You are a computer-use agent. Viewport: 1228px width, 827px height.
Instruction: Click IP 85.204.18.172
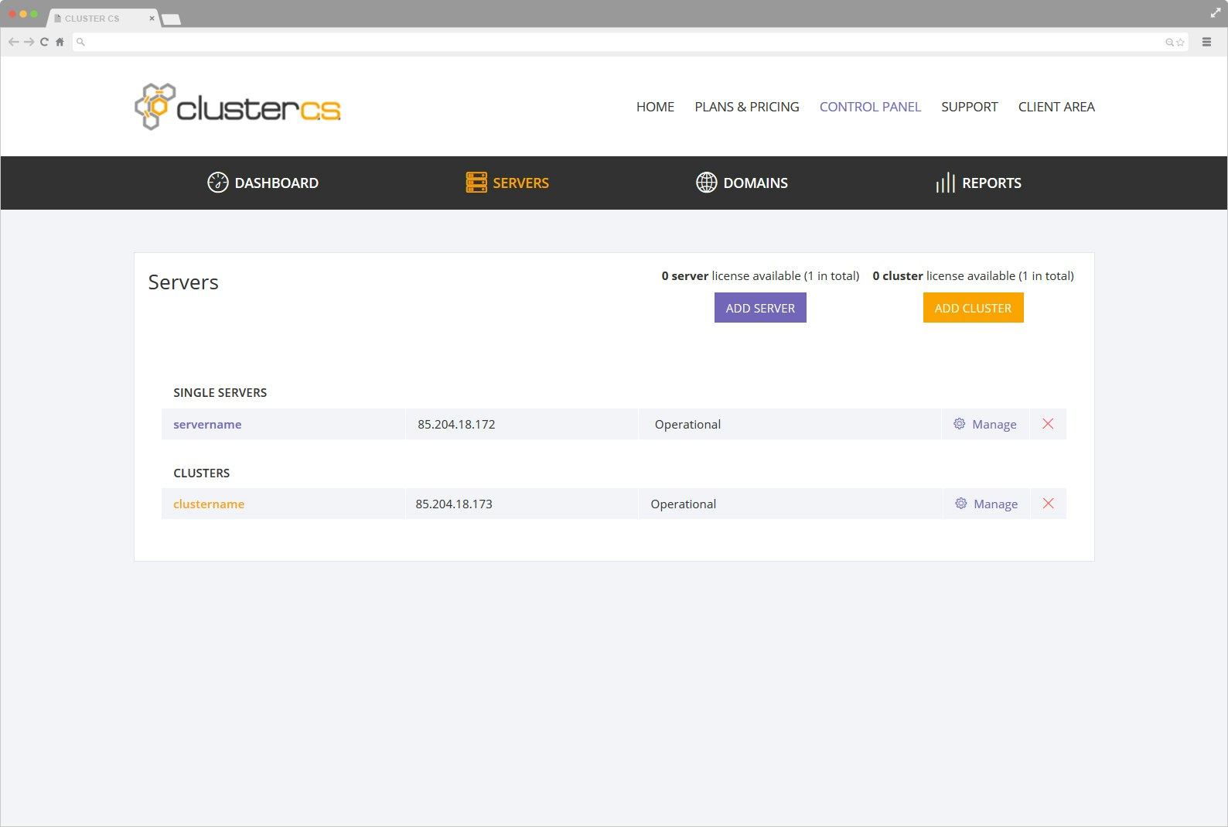click(456, 424)
